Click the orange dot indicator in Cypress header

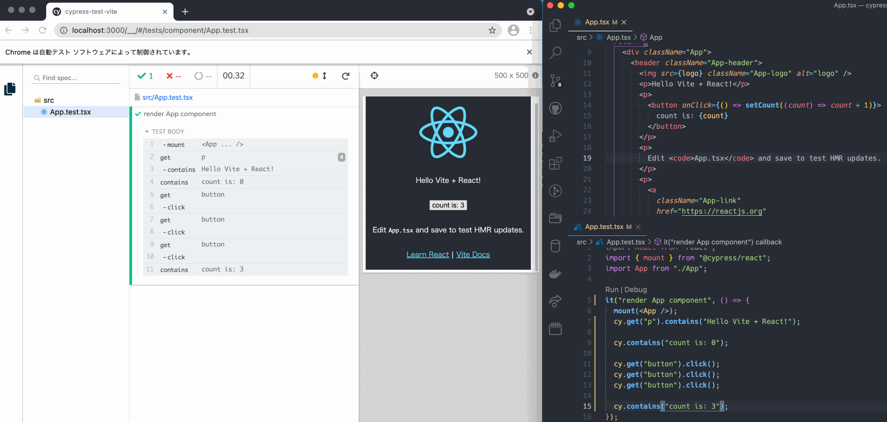[315, 76]
